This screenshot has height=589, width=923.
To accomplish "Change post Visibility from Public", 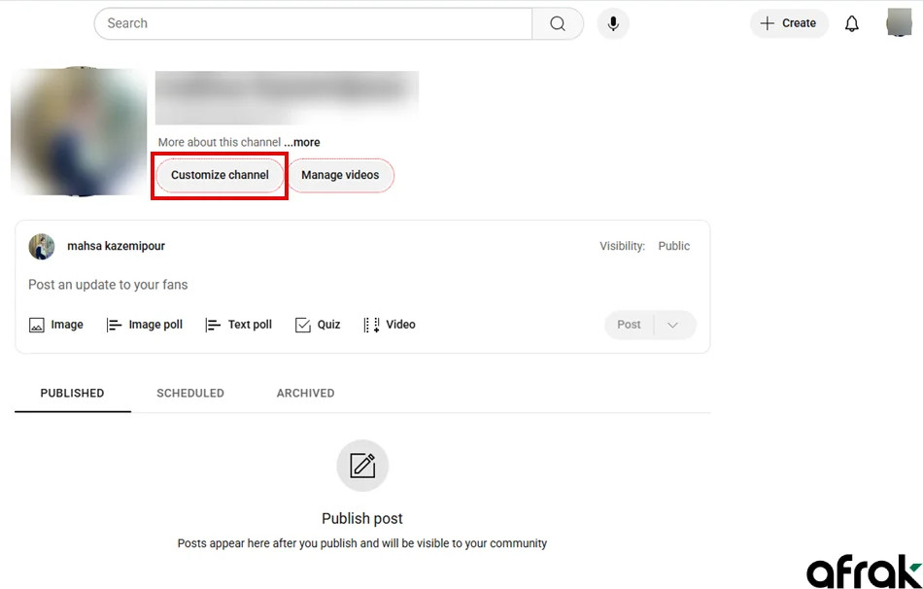I will 673,246.
